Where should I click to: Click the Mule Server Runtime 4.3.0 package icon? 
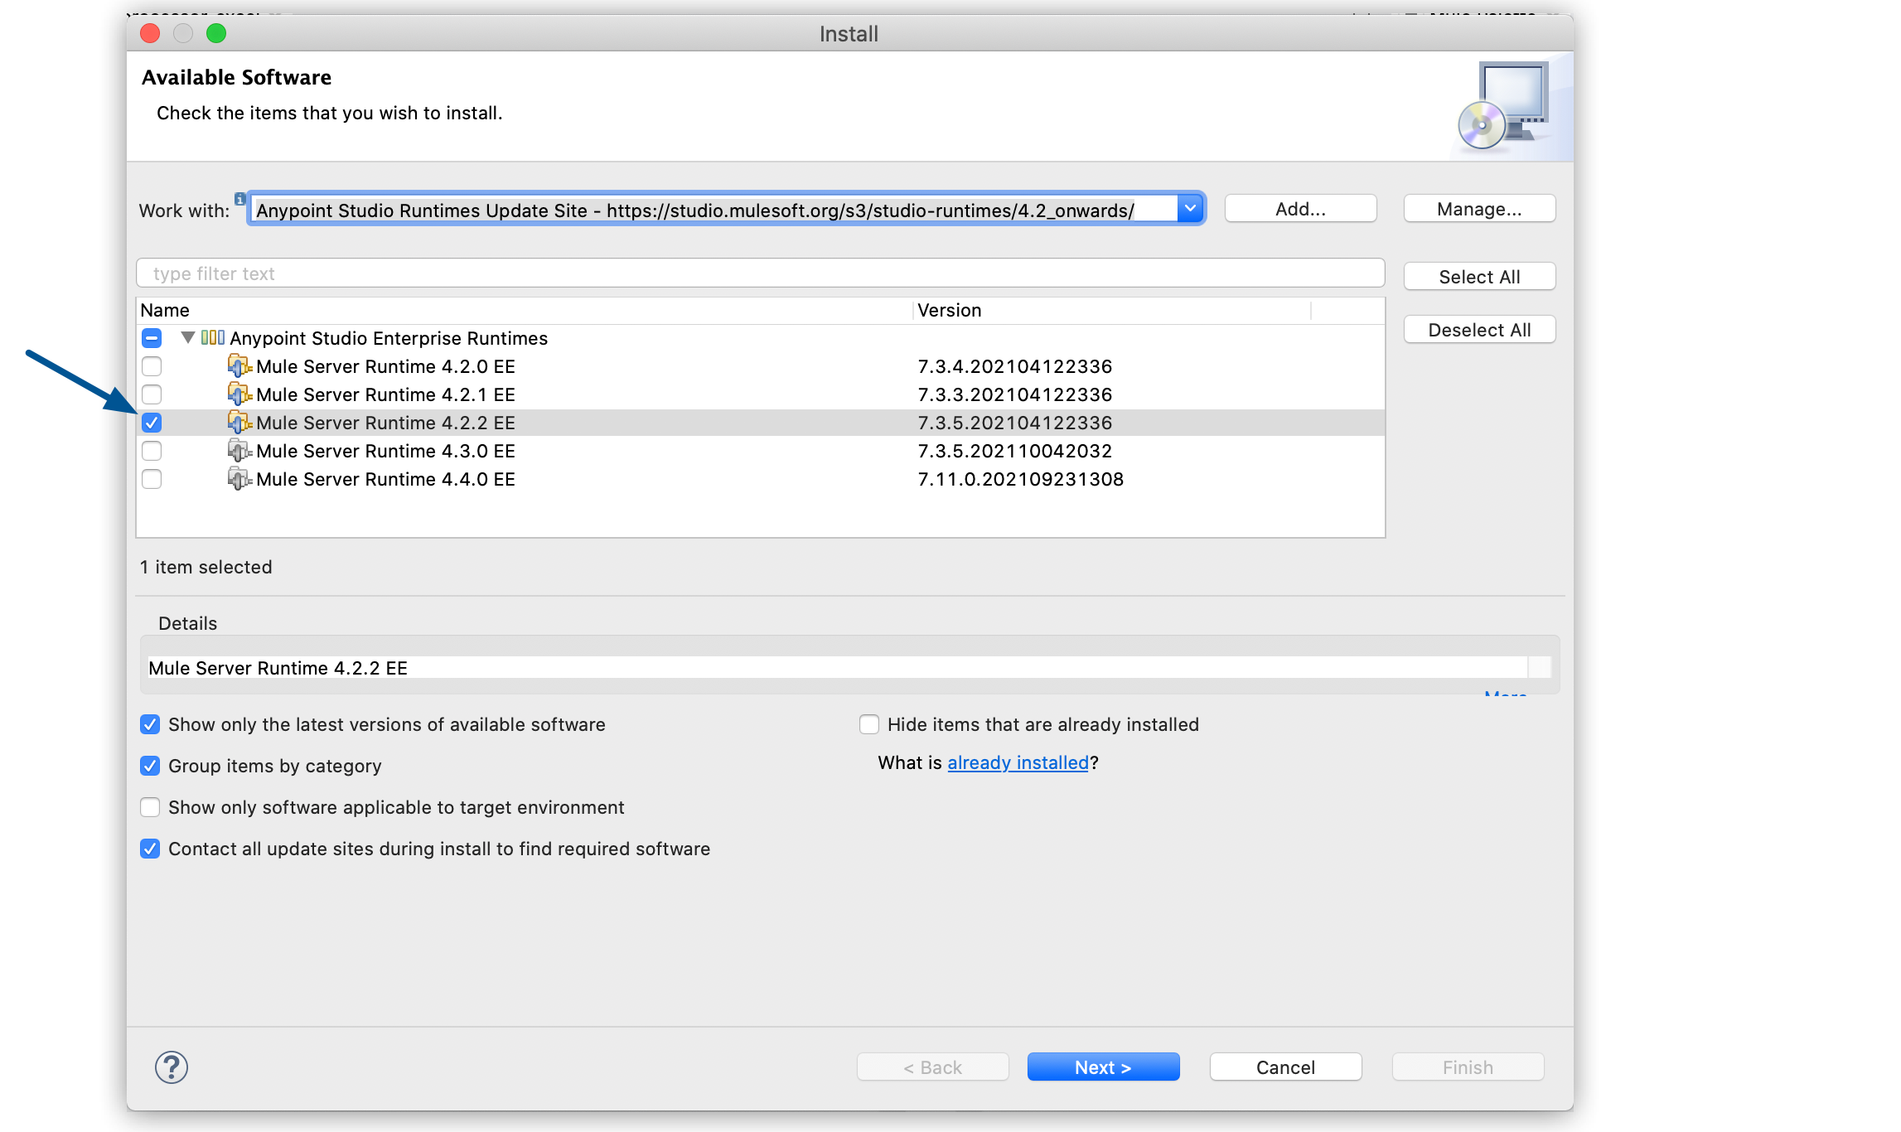pyautogui.click(x=239, y=451)
